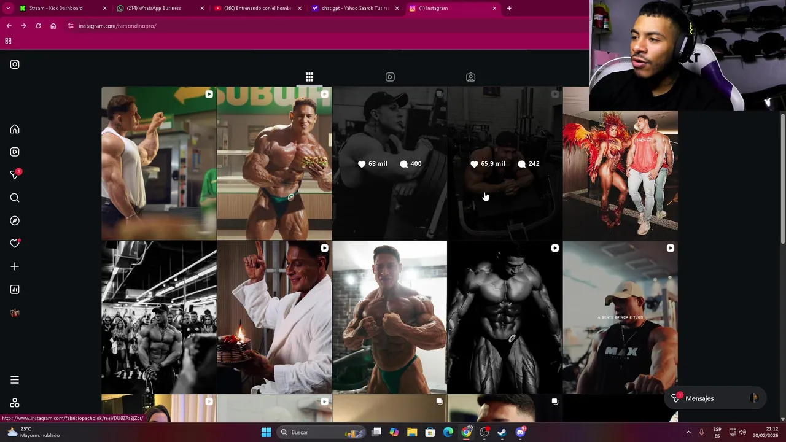Open the dark abs physique reel

505,317
